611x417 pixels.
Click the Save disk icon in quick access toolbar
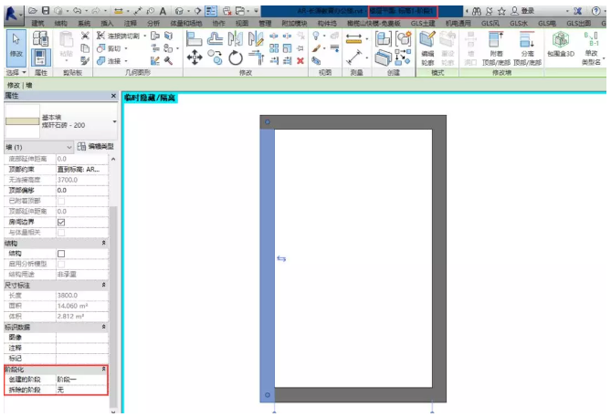pos(46,11)
